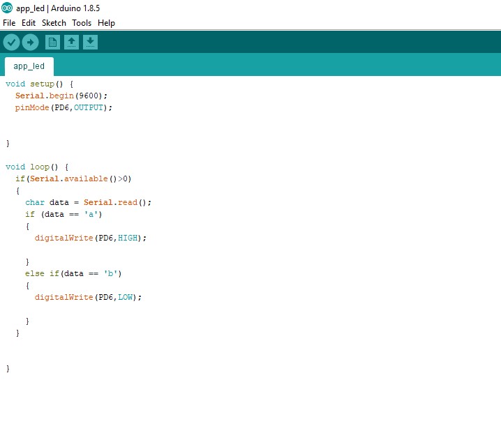The image size is (501, 426).
Task: Click digitalWrite(PD6,HIGH); line
Action: [x=91, y=238]
